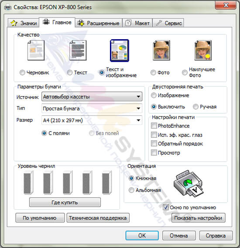
Task: Click the icon on Расширенные tab
Action: click(x=81, y=23)
